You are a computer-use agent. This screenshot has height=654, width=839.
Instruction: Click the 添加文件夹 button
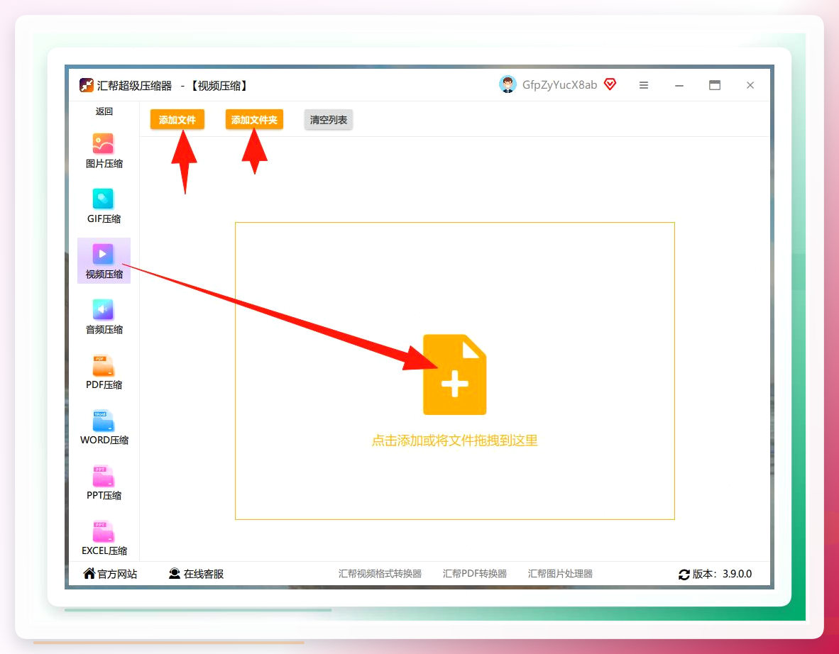coord(254,120)
